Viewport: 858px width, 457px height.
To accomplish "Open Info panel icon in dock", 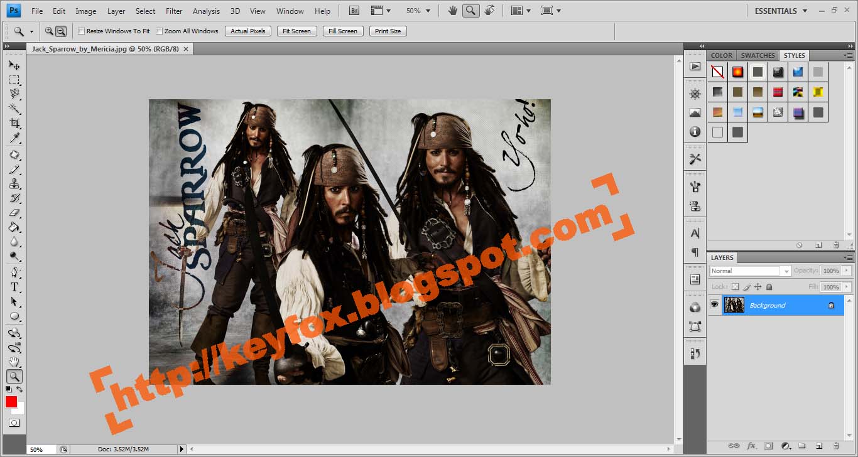I will coord(695,132).
